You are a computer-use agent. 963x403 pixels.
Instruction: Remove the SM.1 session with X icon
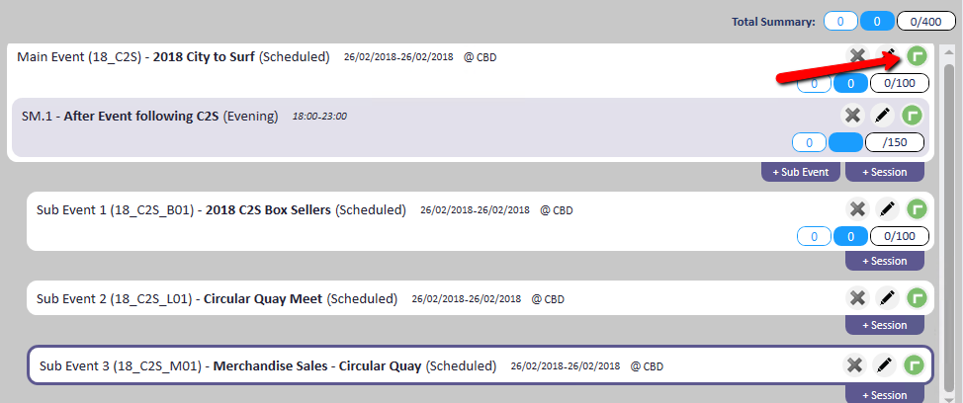pos(852,116)
